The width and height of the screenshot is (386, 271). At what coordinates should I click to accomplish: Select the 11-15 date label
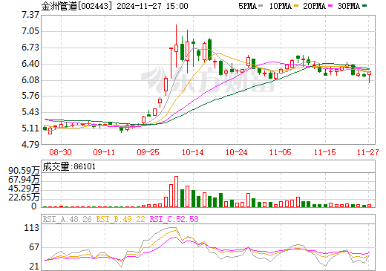click(x=325, y=152)
